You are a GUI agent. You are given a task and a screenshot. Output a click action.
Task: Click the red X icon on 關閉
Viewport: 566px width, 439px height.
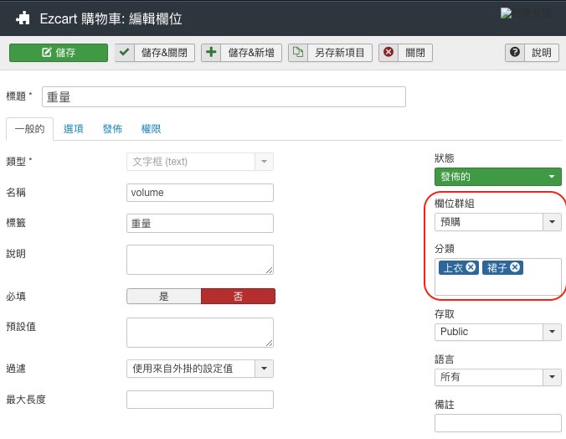pos(388,53)
